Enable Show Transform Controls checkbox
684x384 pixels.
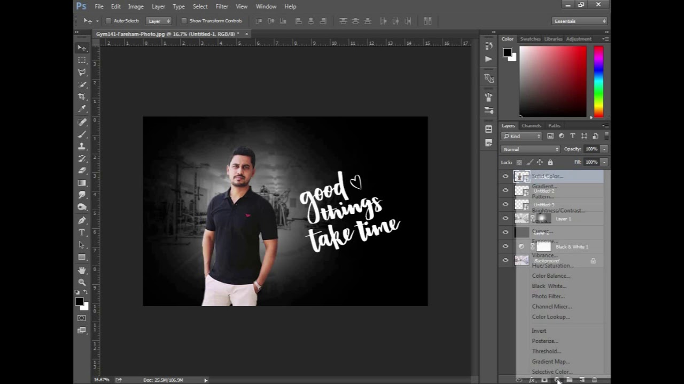pos(184,21)
